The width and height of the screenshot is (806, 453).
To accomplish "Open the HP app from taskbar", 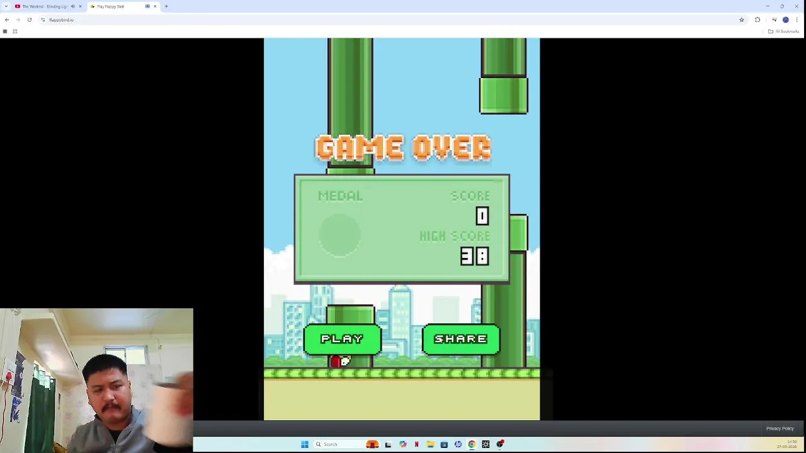I will coord(458,444).
